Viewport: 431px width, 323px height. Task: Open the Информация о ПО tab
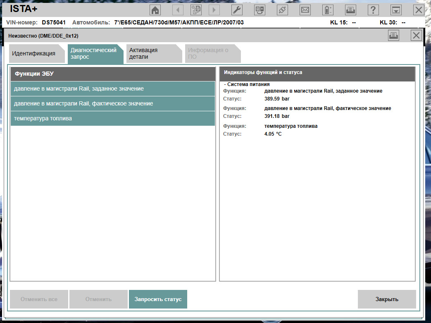(213, 53)
